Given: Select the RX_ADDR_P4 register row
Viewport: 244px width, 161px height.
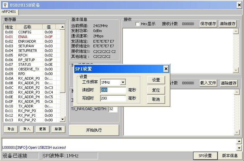Looking at the screenshot, I should pyautogui.click(x=31, y=97).
